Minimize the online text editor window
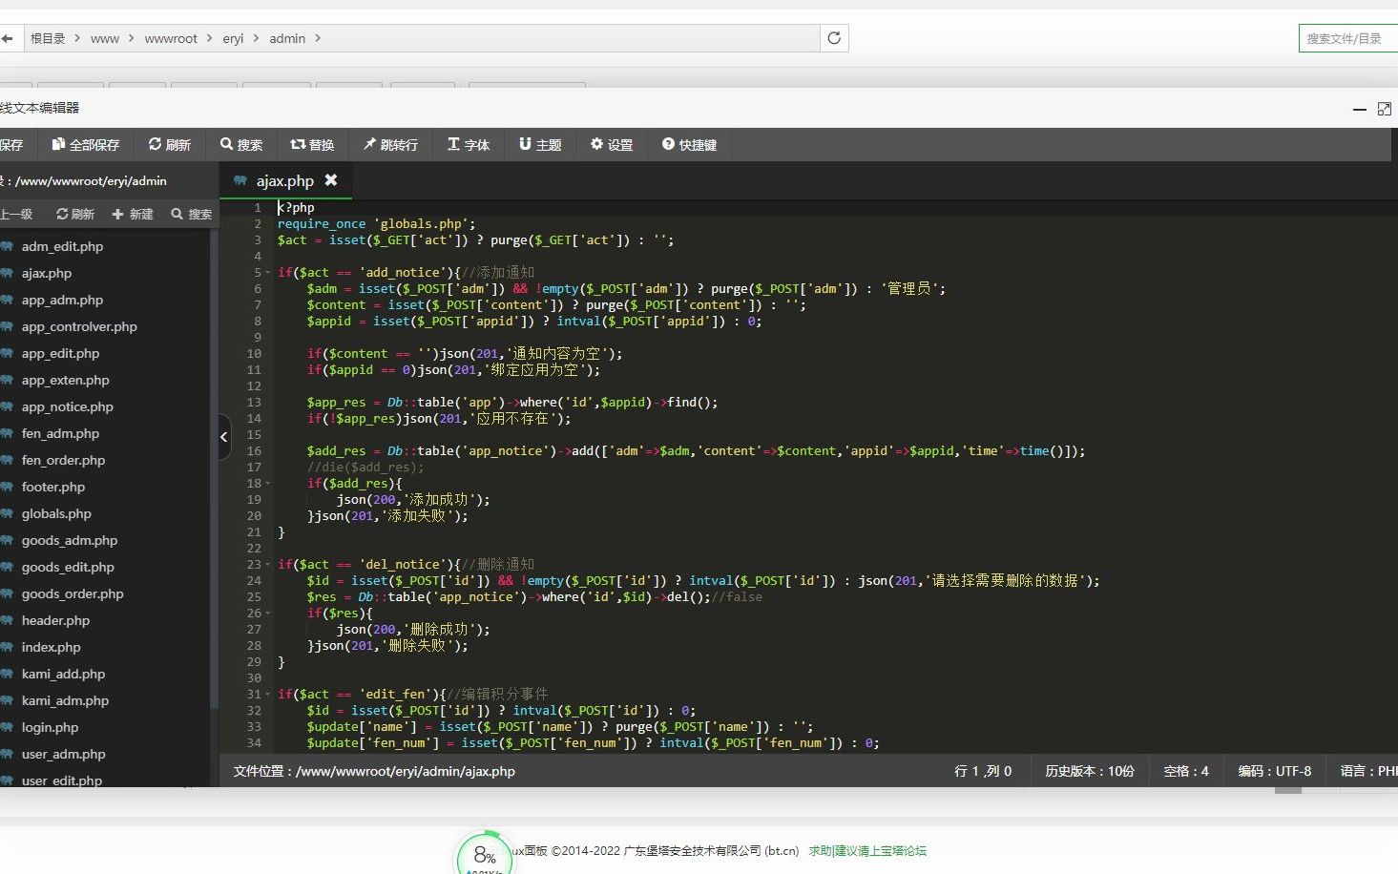The image size is (1398, 874). pyautogui.click(x=1360, y=109)
